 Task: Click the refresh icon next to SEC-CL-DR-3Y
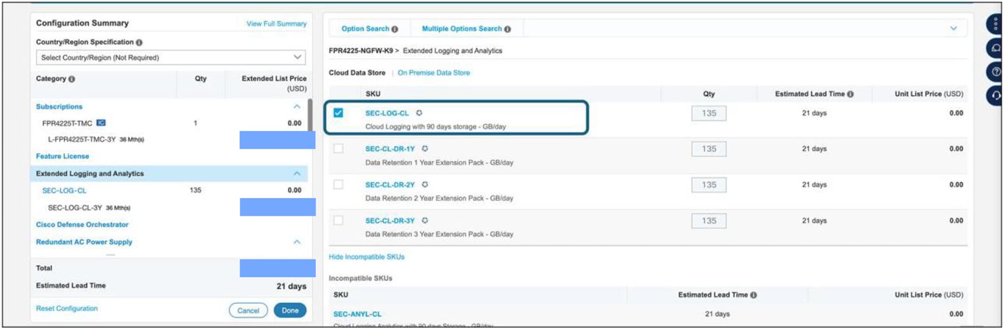point(425,221)
